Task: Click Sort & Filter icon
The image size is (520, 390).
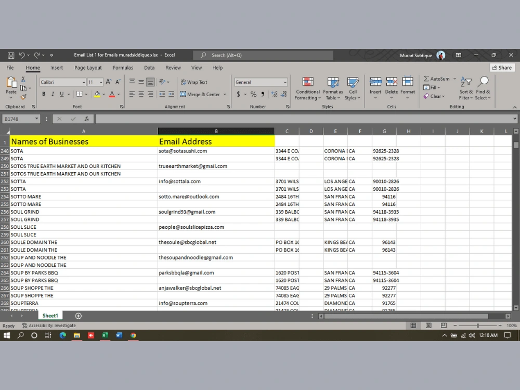Action: 466,82
